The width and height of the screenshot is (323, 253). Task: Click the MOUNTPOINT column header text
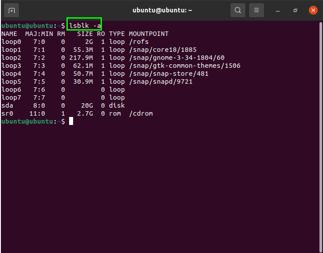[148, 34]
